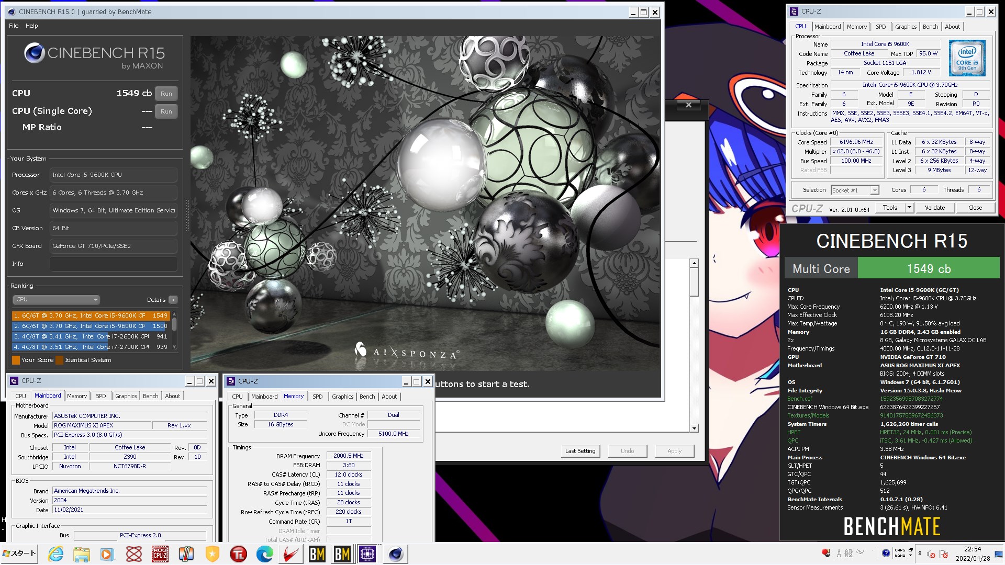Open the ROG CPU-Z taskbar icon

[x=160, y=554]
